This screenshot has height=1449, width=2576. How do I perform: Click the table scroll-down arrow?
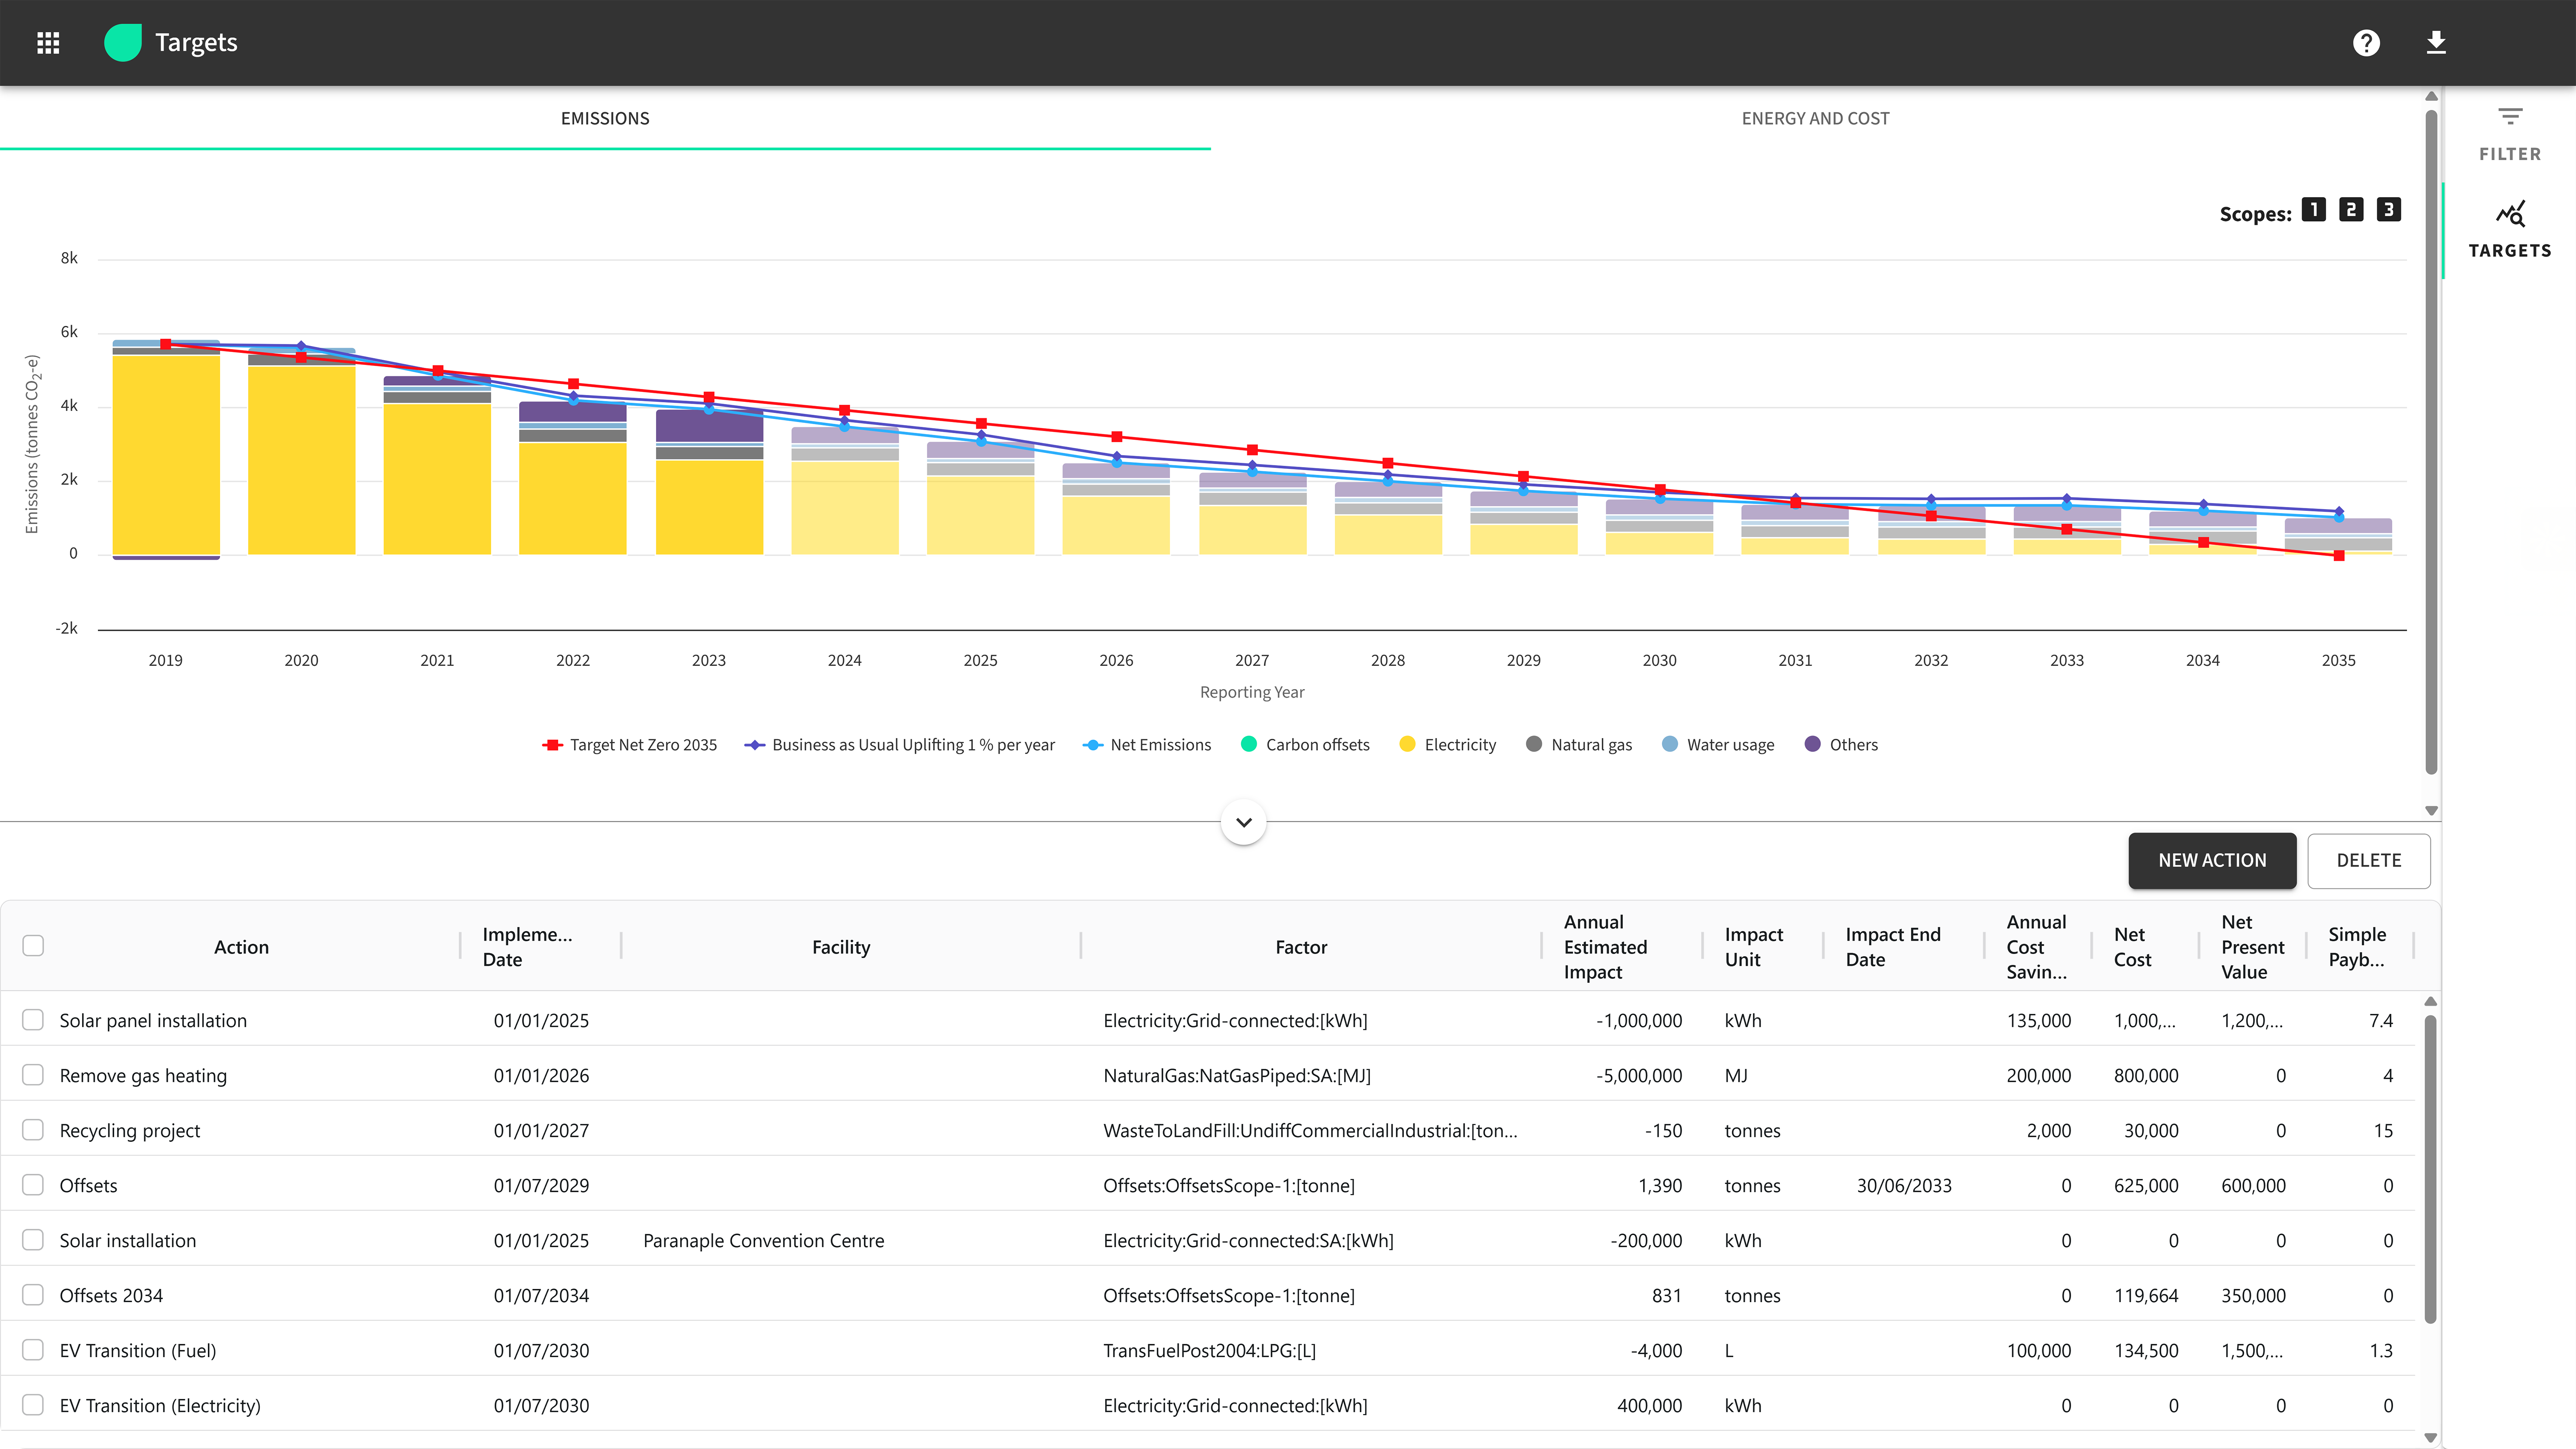[2431, 1438]
